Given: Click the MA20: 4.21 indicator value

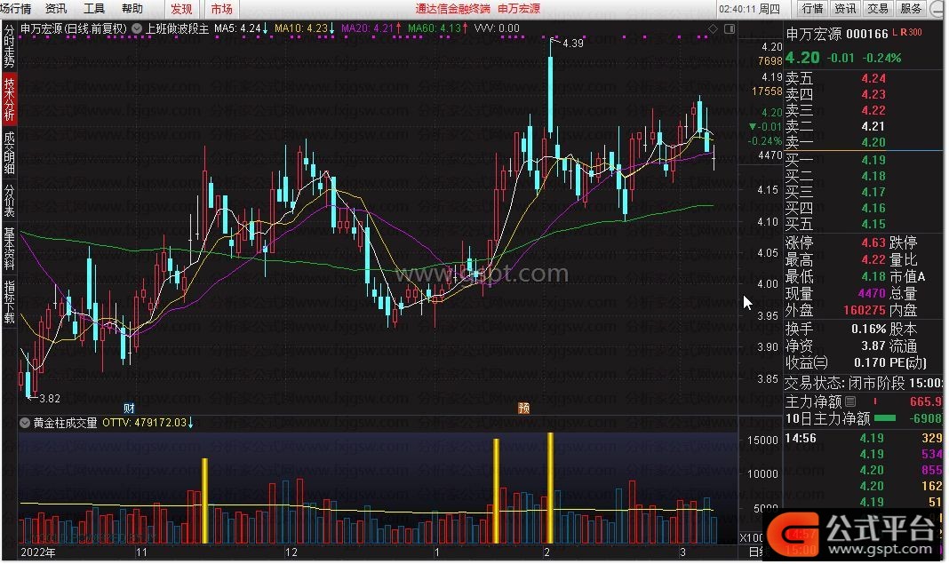Looking at the screenshot, I should click(x=371, y=28).
